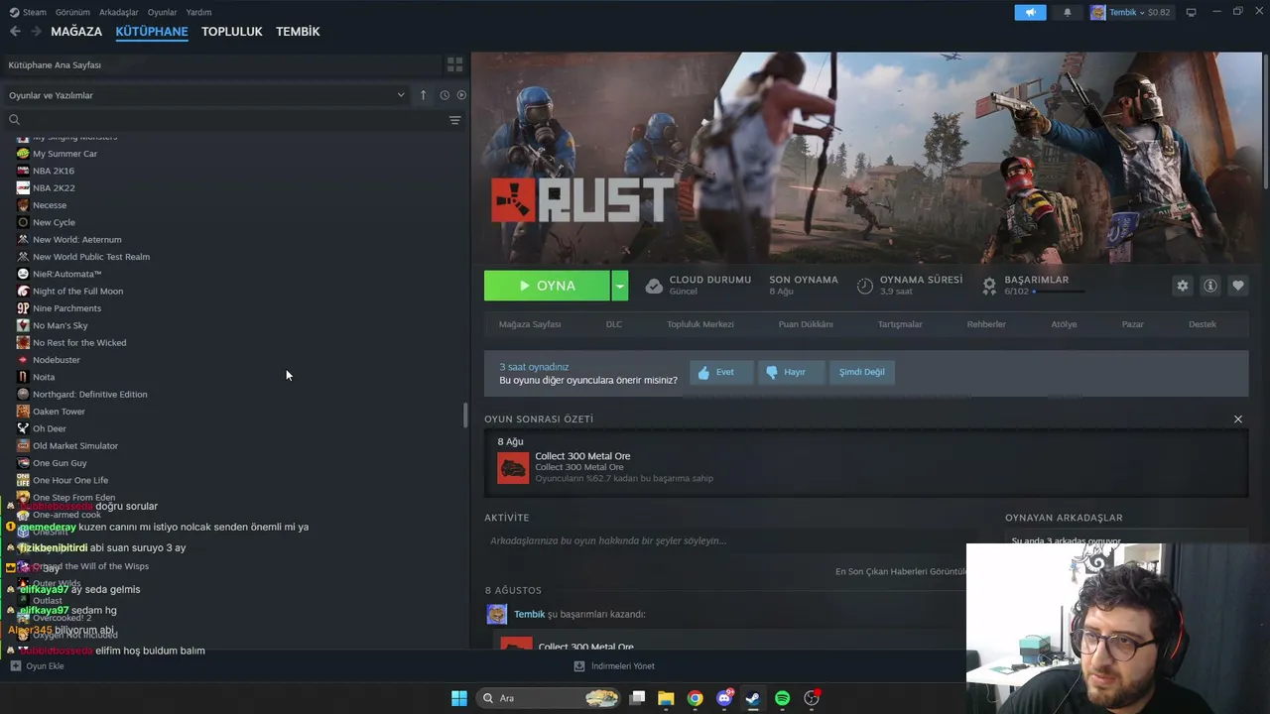The height and width of the screenshot is (714, 1270).
Task: Open Spotify from the taskbar
Action: (782, 698)
